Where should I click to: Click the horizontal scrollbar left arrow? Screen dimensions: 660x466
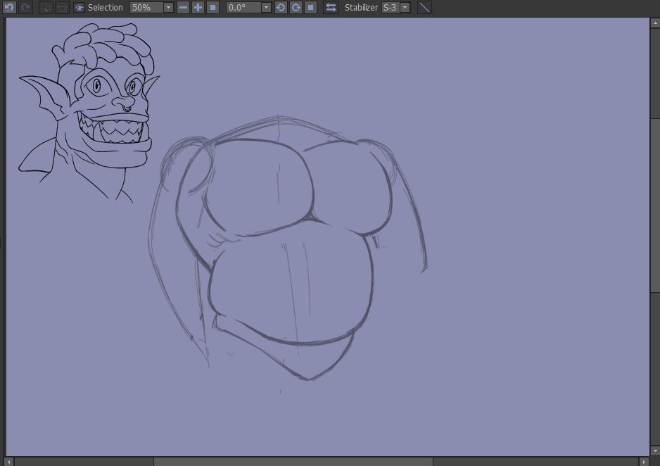click(x=9, y=462)
